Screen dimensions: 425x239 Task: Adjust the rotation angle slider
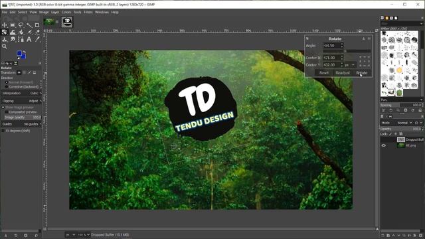tap(347, 51)
